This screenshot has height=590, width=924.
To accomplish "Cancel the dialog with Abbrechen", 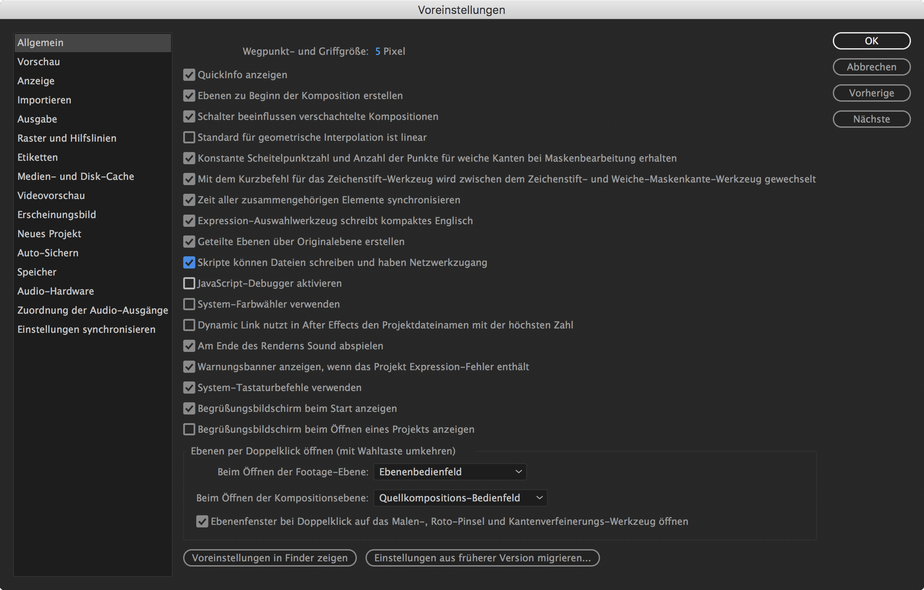I will (x=871, y=67).
